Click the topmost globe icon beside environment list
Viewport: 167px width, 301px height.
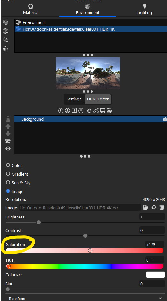pyautogui.click(x=5, y=22)
